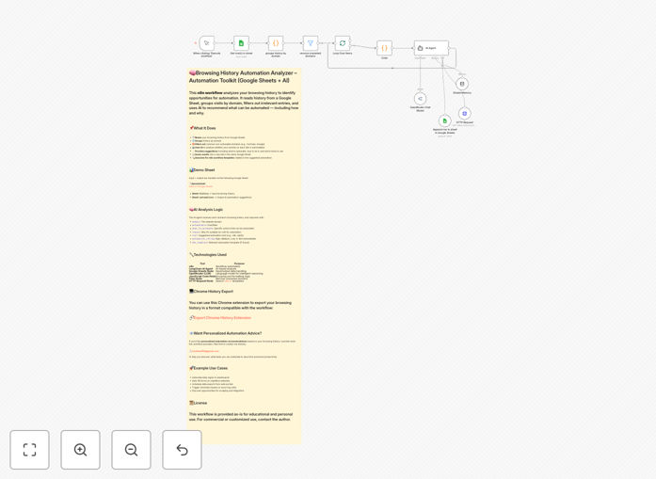Select the first green Google Sheets node

tap(241, 43)
